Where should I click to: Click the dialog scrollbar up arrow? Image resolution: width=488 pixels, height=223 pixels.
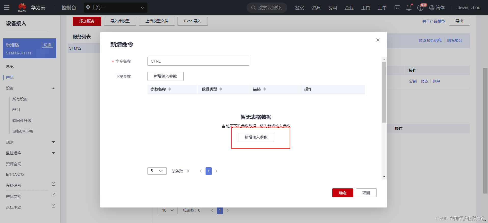[384, 60]
